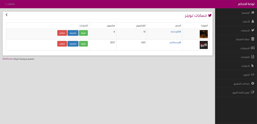Open the @elziny92 account link

pos(176,32)
